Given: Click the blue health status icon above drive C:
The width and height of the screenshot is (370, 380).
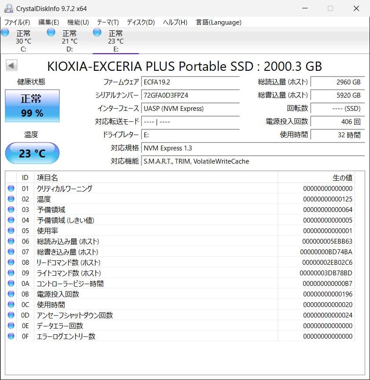Looking at the screenshot, I should click(5, 32).
